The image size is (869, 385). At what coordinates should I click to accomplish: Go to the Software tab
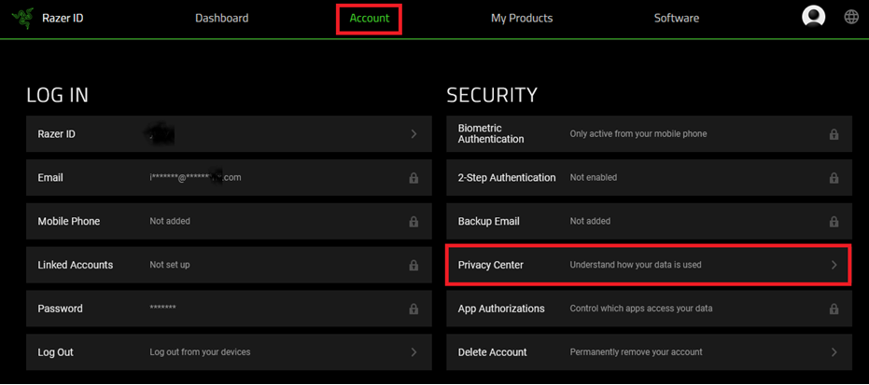[x=676, y=18]
